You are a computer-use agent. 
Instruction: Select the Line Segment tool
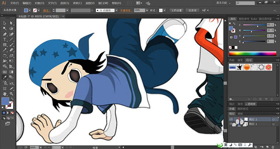(x=11, y=39)
